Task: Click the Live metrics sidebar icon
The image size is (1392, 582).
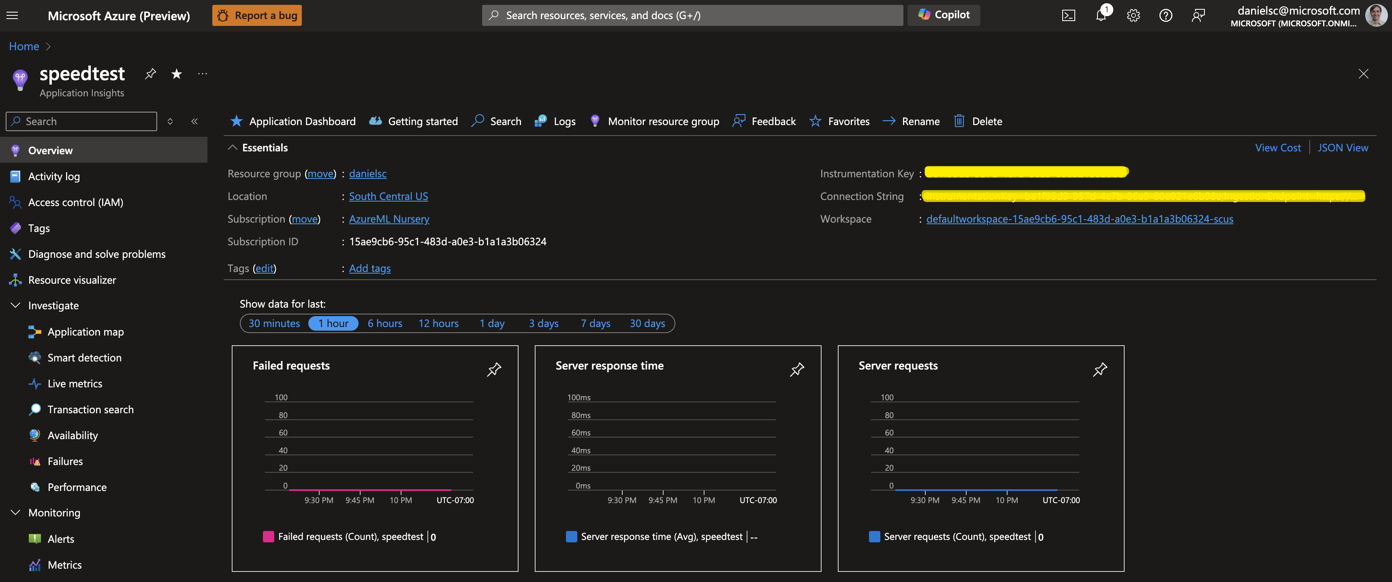Action: click(34, 383)
